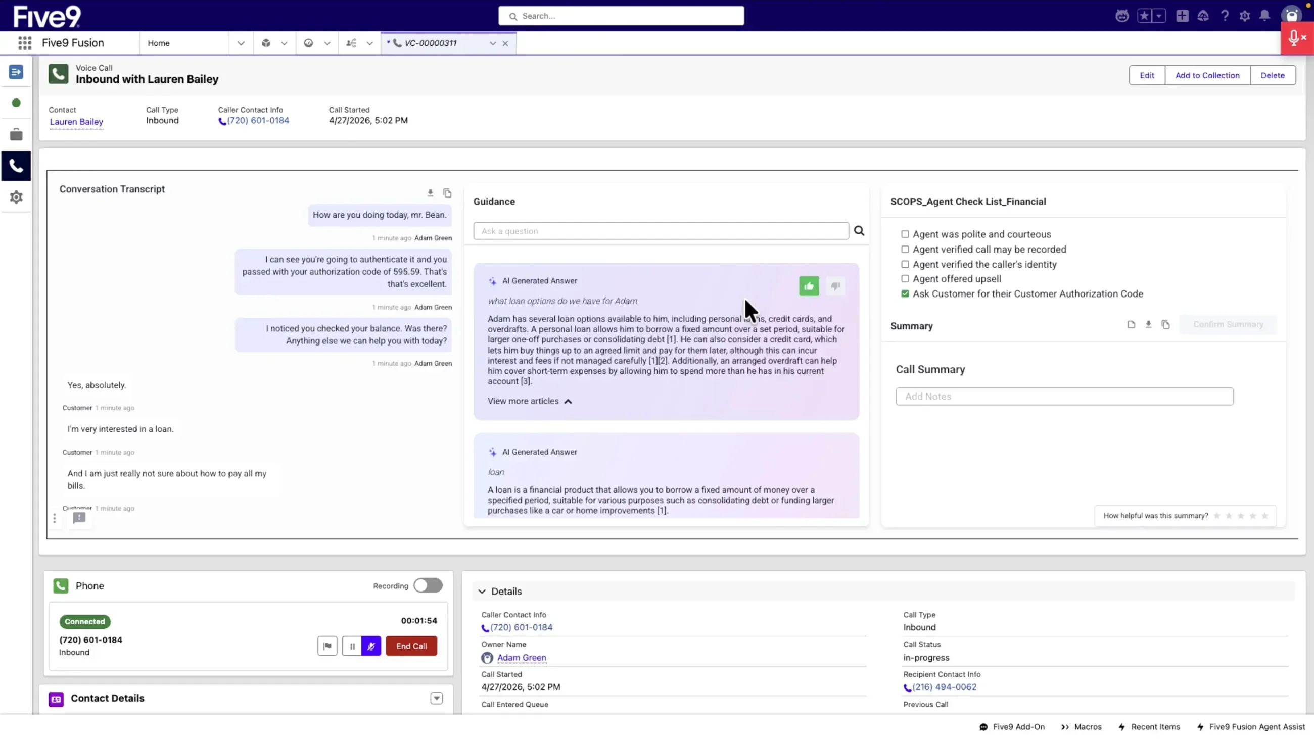Open the left sidebar briefcase icon
The width and height of the screenshot is (1314, 739).
(16, 135)
